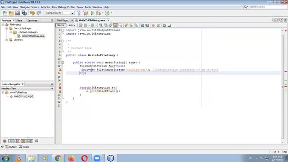Click Clean and Build project icon
This screenshot has height=162, width=288.
pyautogui.click(x=85, y=13)
